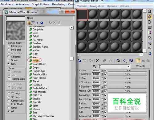154x120 pixels.
Task: Open Material Editor Options icon
Action: 150,43
